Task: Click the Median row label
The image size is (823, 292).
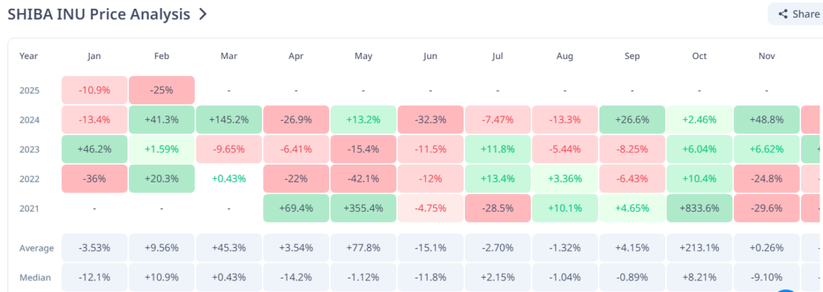Action: coord(34,277)
